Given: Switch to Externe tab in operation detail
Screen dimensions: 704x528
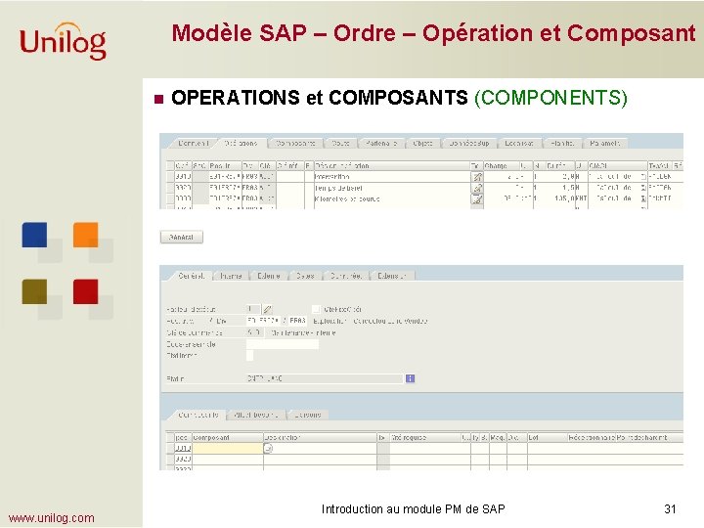Looking at the screenshot, I should (x=269, y=276).
